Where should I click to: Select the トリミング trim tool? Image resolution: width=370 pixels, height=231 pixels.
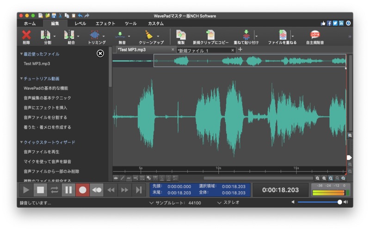pos(95,35)
